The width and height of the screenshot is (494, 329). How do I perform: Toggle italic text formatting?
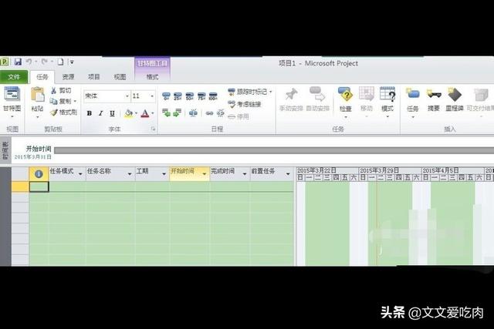tap(100, 113)
